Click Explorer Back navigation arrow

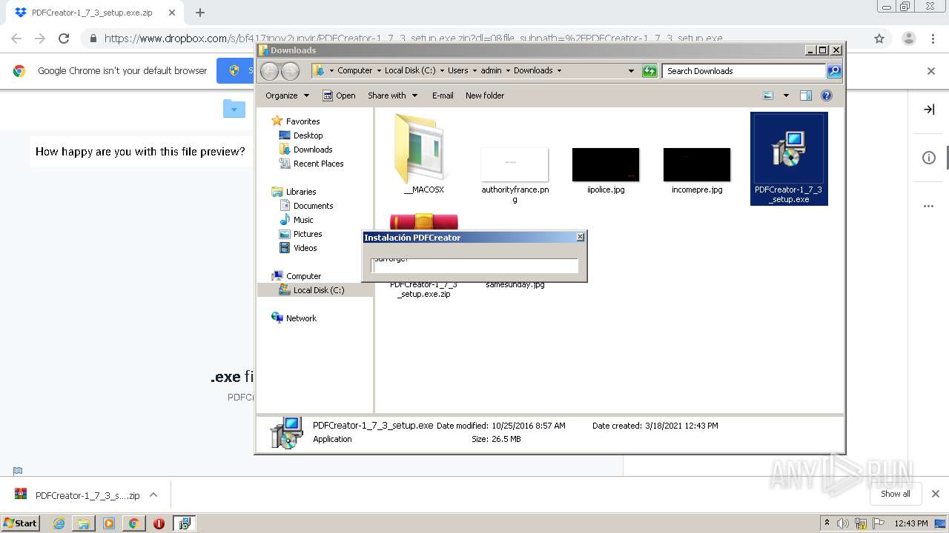pos(269,71)
